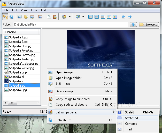
Task: Select Softpedia.gif in the list
Action: [22, 77]
